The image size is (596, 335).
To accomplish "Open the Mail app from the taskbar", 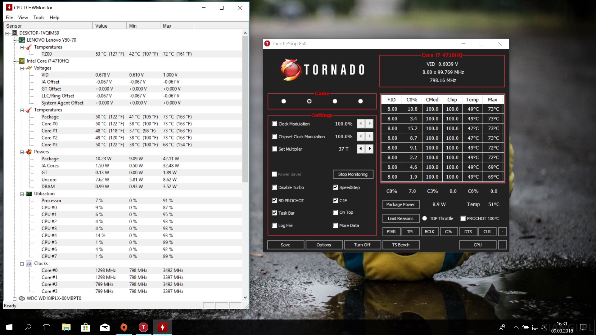I will coord(105,327).
